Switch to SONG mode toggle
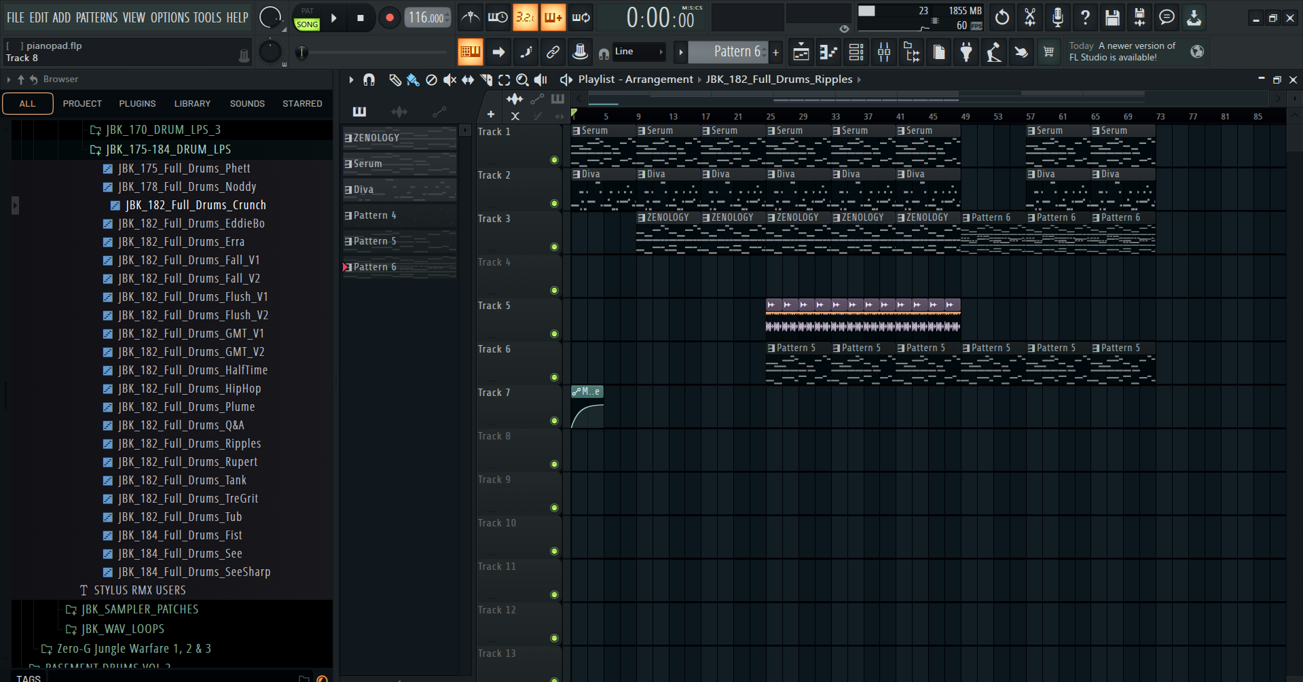Image resolution: width=1303 pixels, height=682 pixels. coord(307,24)
